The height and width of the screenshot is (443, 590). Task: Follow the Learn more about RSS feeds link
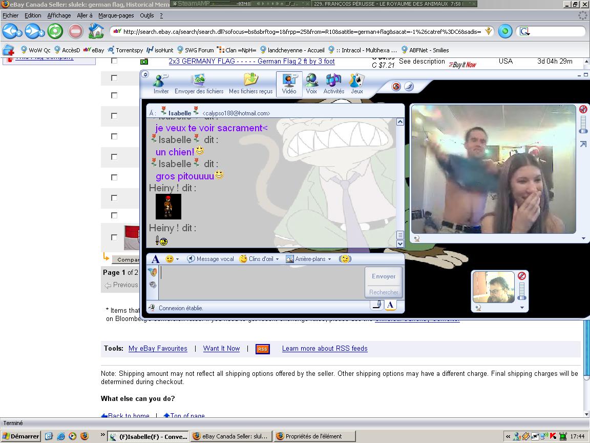(325, 349)
